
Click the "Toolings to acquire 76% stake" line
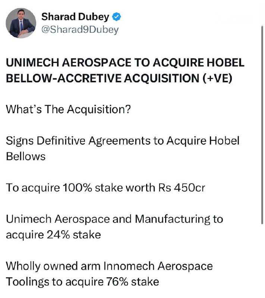pyautogui.click(x=82, y=282)
